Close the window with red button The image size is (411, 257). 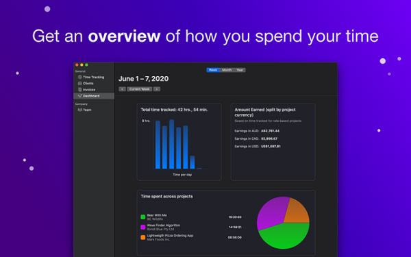click(x=77, y=65)
